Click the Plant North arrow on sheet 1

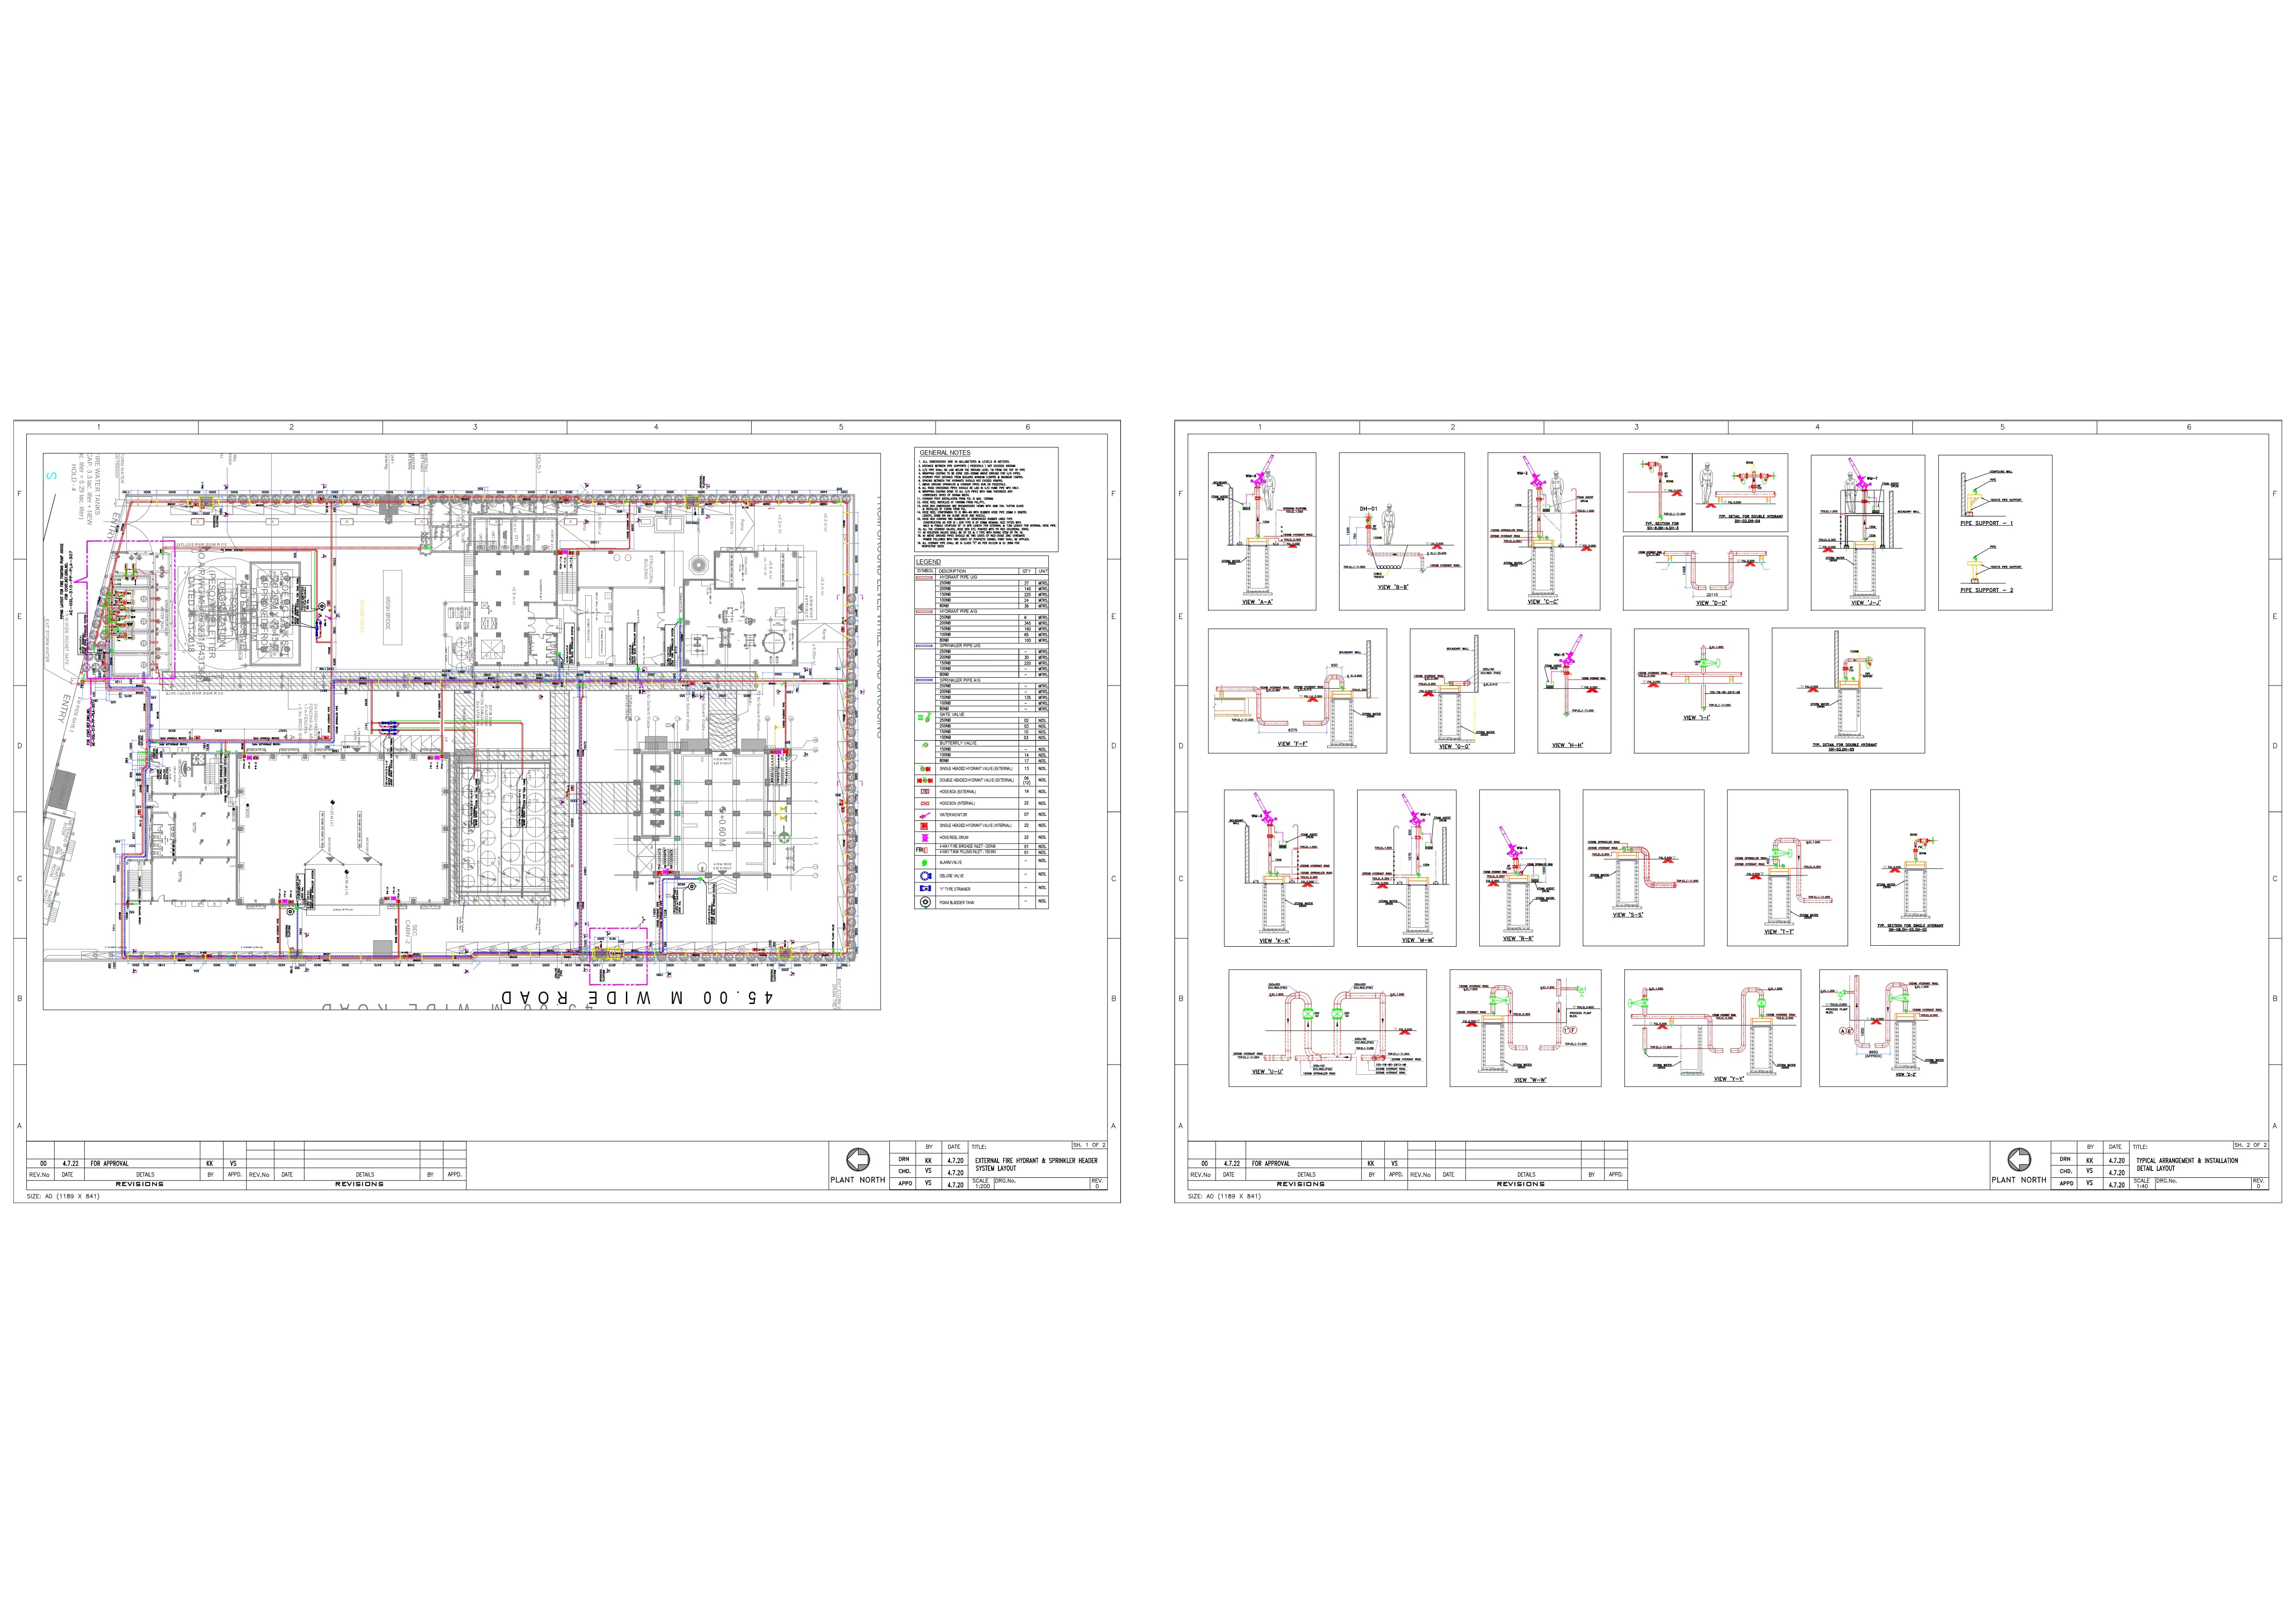tap(858, 1160)
